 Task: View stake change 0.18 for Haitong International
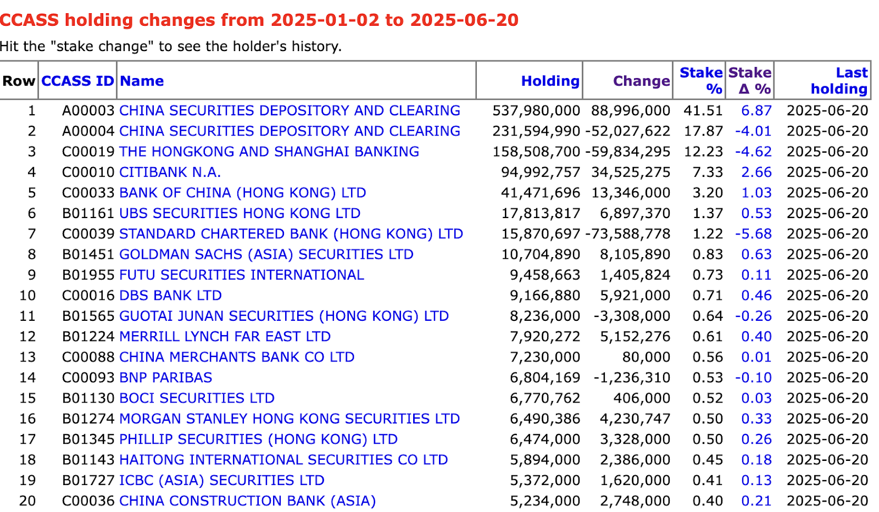756,460
